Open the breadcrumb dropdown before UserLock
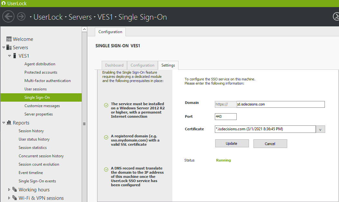 pyautogui.click(x=31, y=17)
